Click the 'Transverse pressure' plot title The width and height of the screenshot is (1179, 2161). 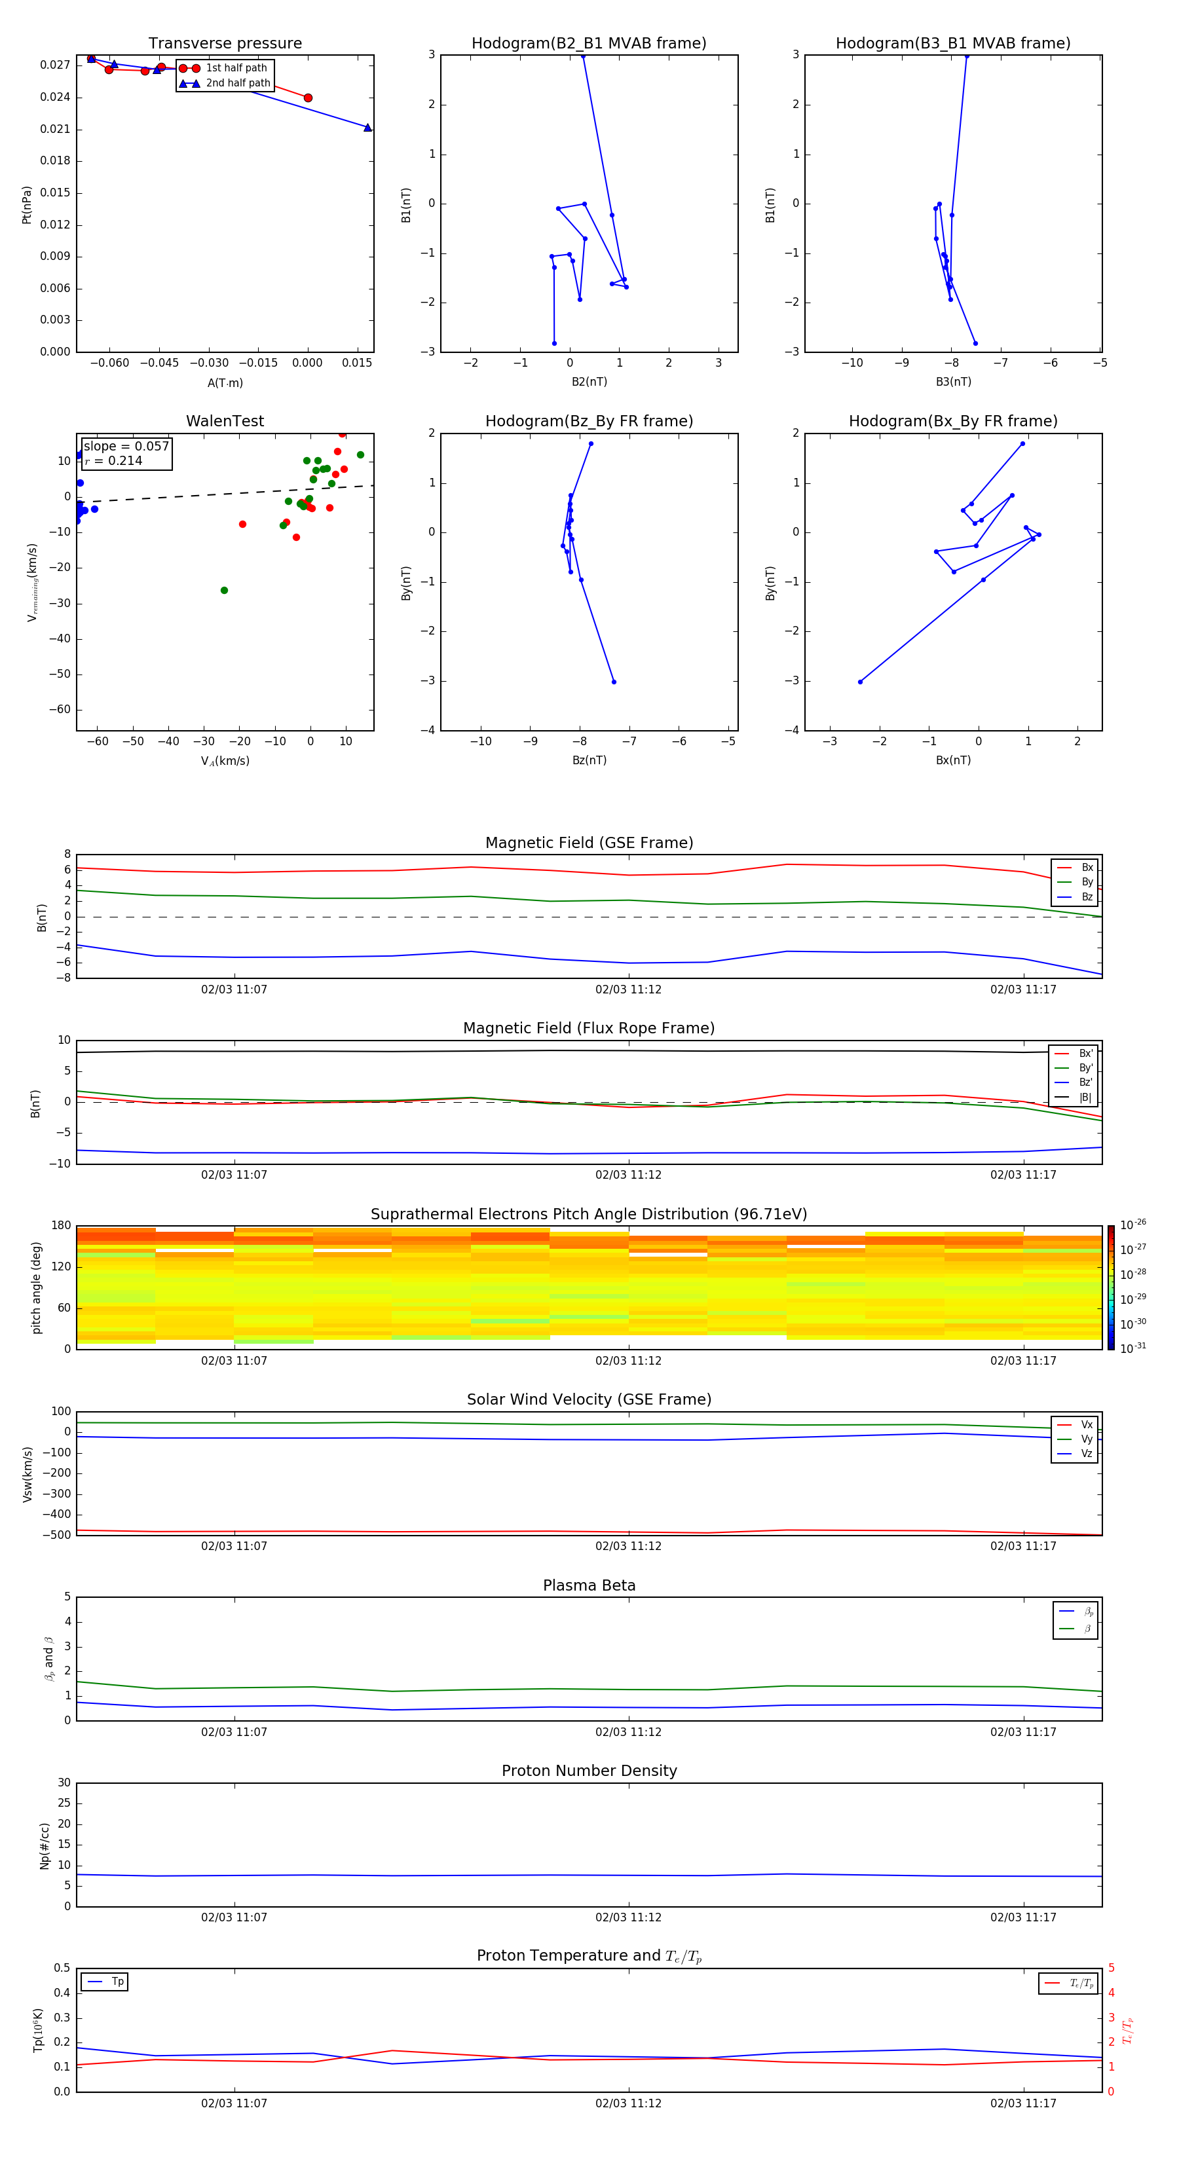pyautogui.click(x=225, y=44)
